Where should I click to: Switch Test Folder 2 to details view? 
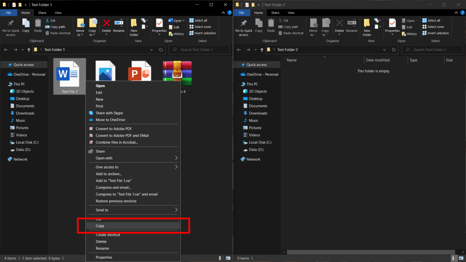click(454, 258)
